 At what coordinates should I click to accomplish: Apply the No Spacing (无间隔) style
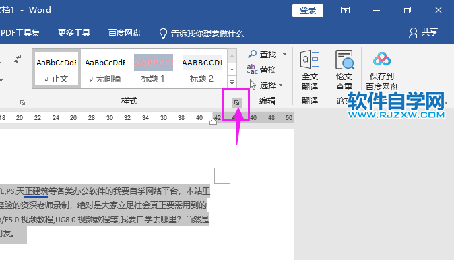point(105,69)
